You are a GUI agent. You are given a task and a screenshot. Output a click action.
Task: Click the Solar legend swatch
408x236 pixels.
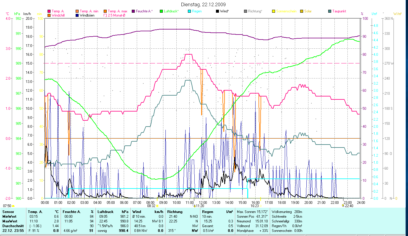pos(301,11)
